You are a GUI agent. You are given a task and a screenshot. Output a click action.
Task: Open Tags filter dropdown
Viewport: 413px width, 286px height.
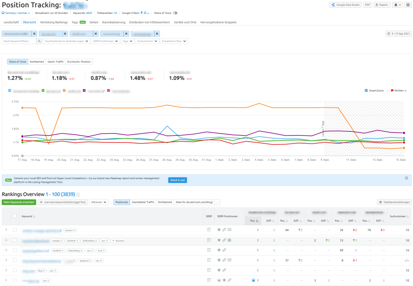127,41
